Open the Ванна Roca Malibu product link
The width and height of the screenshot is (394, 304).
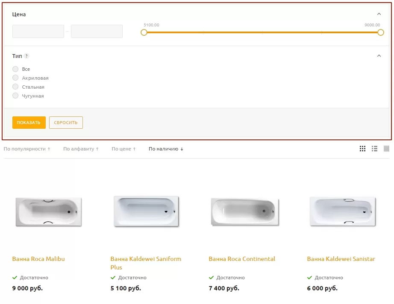(38, 259)
